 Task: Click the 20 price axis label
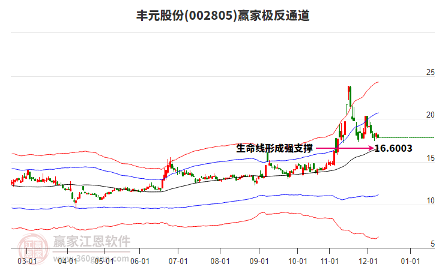coord(431,115)
